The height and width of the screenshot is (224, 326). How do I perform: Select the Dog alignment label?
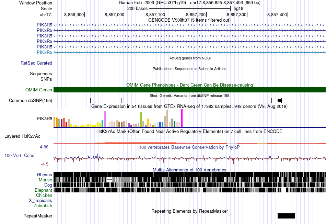pyautogui.click(x=48, y=185)
